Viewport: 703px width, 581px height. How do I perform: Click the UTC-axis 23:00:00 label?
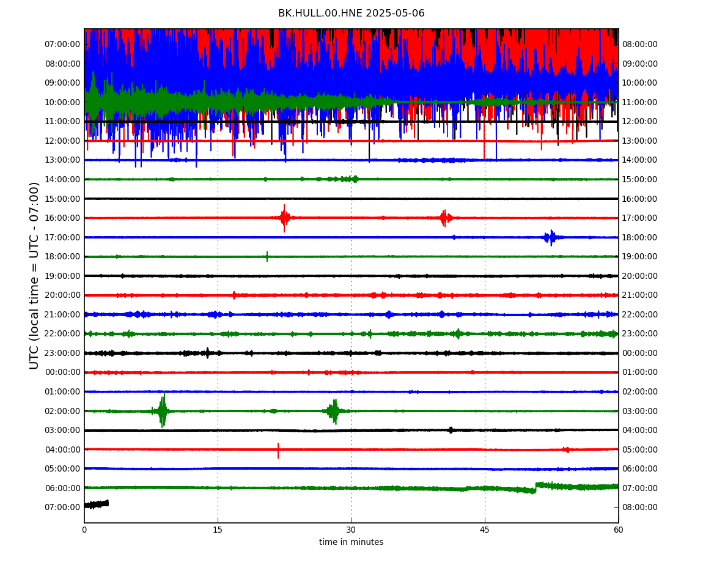(x=62, y=353)
